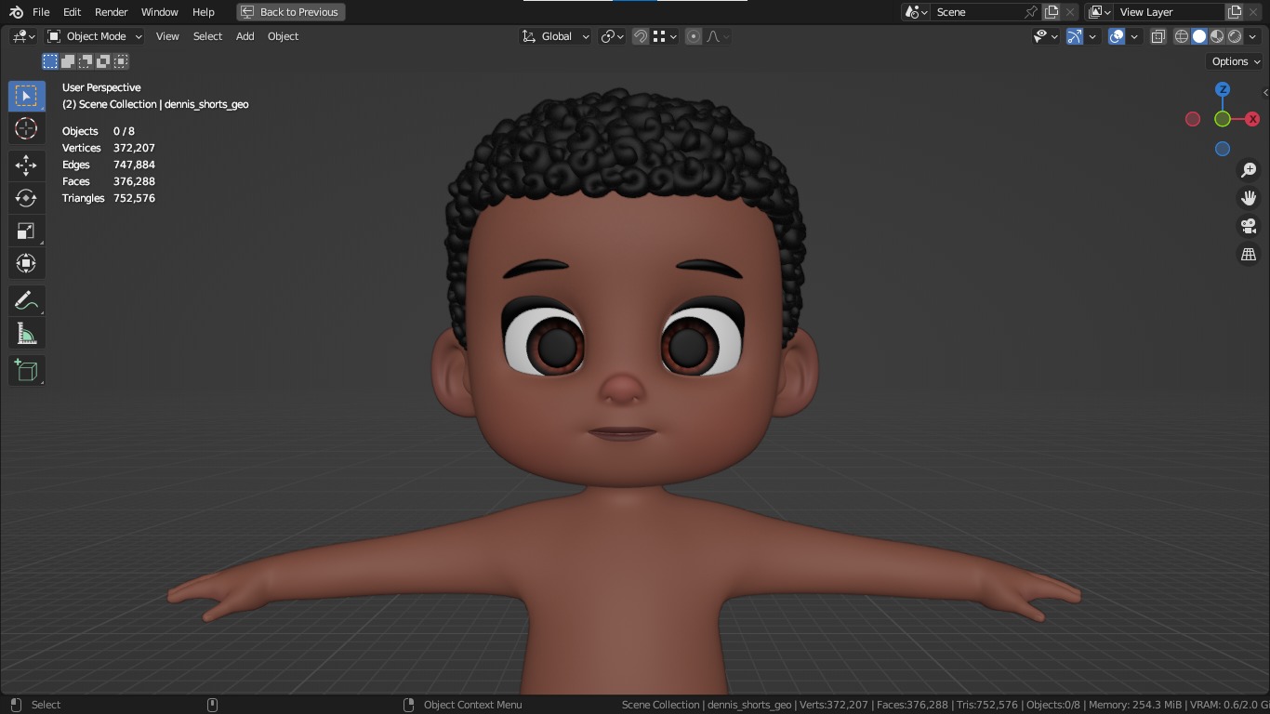The height and width of the screenshot is (714, 1270).
Task: Add a new view layer
Action: tap(1235, 12)
